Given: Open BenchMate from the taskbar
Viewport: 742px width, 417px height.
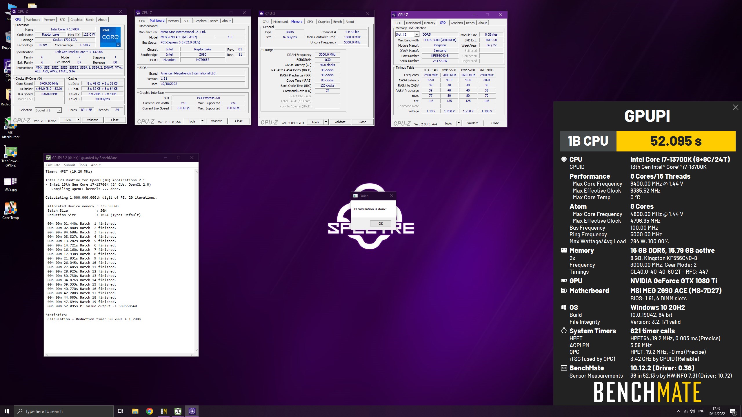Looking at the screenshot, I should 164,411.
